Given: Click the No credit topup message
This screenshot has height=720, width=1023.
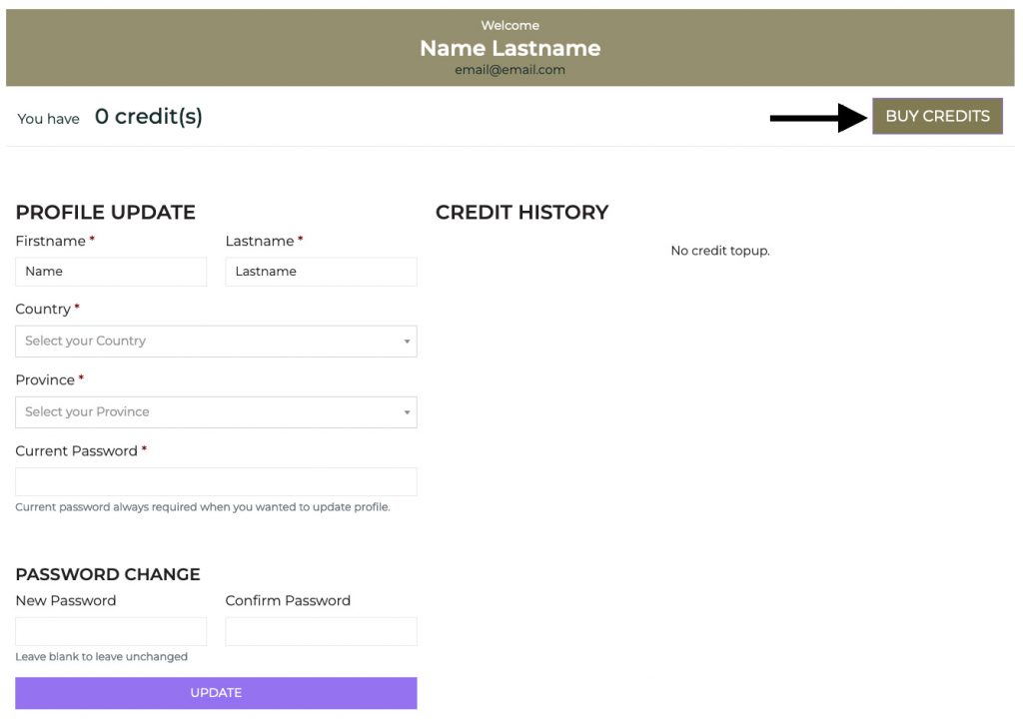Looking at the screenshot, I should click(x=719, y=251).
